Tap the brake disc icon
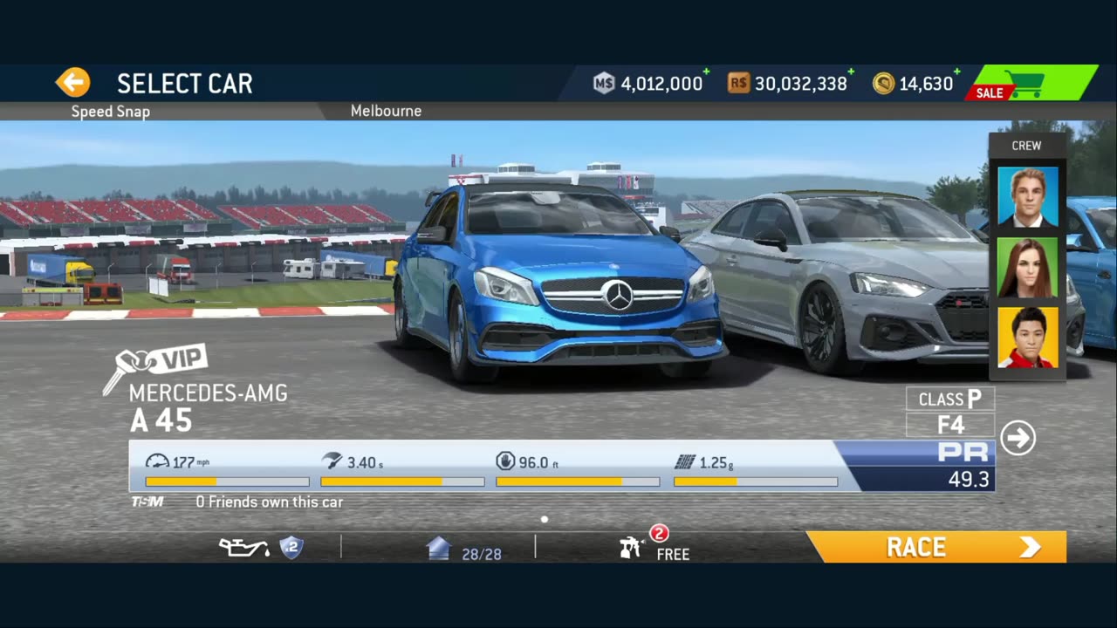1117x628 pixels. [x=505, y=461]
